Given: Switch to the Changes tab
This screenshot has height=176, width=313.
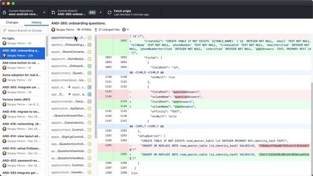Looking at the screenshot, I should pos(12,22).
